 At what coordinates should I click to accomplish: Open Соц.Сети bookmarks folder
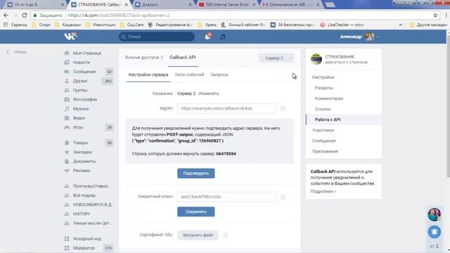click(x=132, y=25)
